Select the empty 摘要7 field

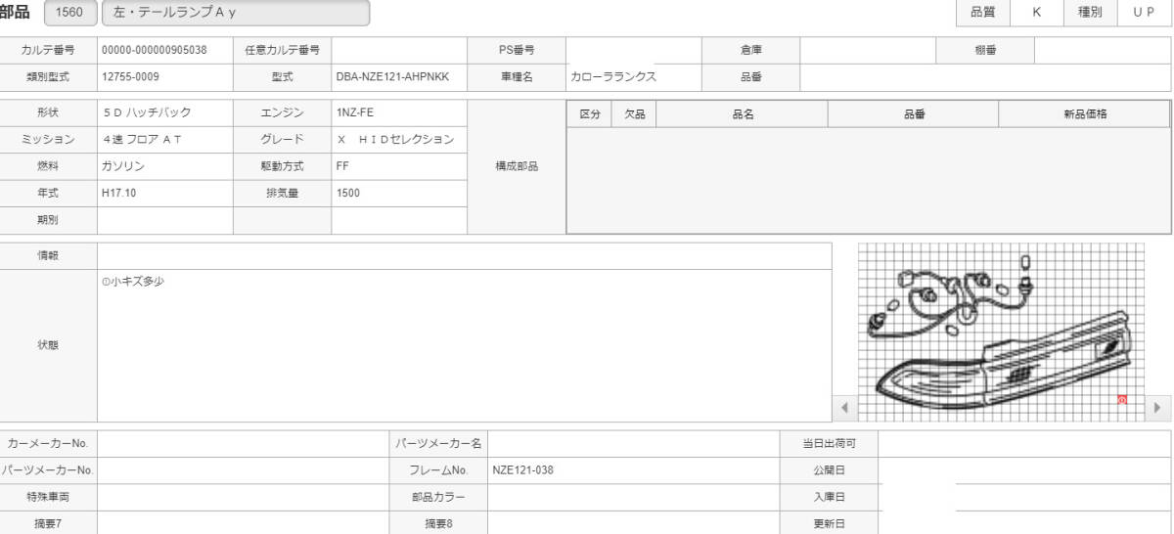point(243,522)
